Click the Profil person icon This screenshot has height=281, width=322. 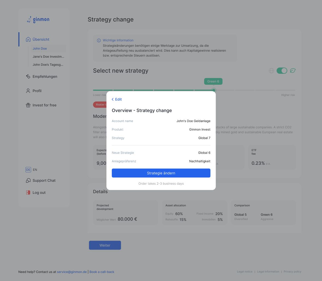coord(28,91)
